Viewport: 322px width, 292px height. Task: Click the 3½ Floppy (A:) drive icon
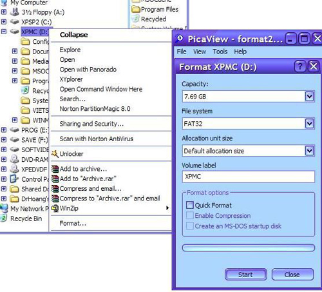click(15, 12)
